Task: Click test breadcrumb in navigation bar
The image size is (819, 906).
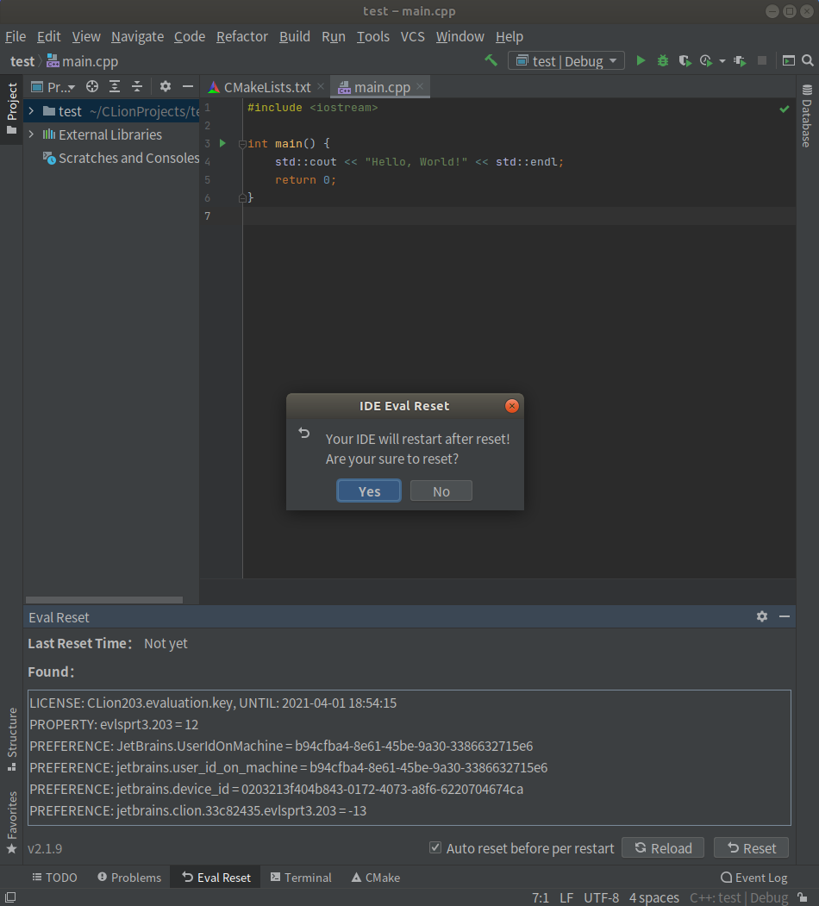Action: (x=22, y=61)
